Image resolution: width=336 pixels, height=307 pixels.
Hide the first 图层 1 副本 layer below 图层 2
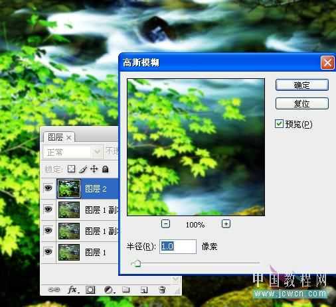coord(48,209)
